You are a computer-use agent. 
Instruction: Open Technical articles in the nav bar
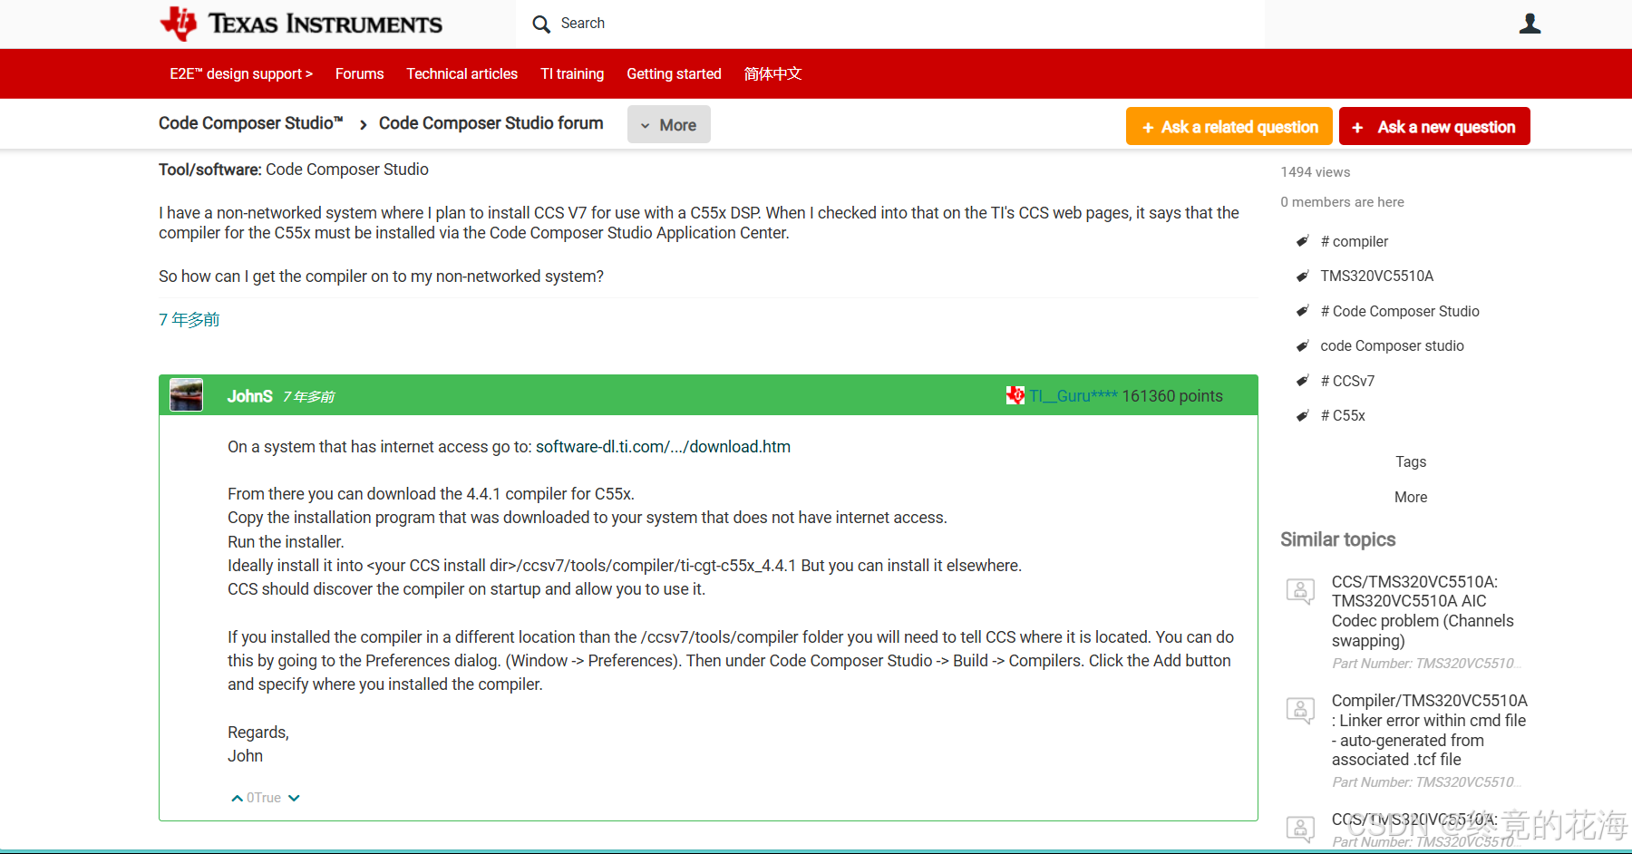[461, 73]
